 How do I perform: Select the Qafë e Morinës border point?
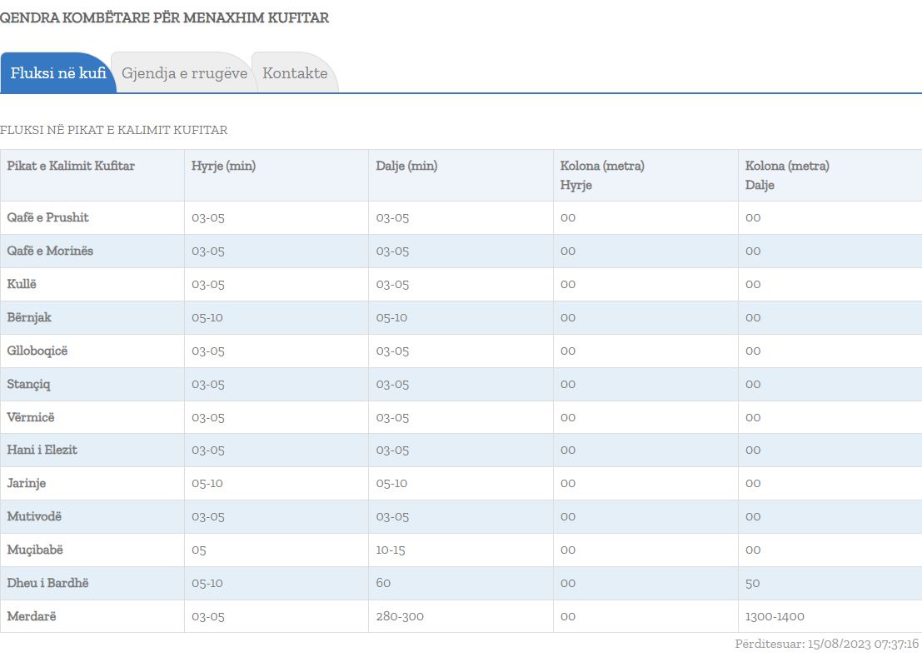click(x=50, y=251)
